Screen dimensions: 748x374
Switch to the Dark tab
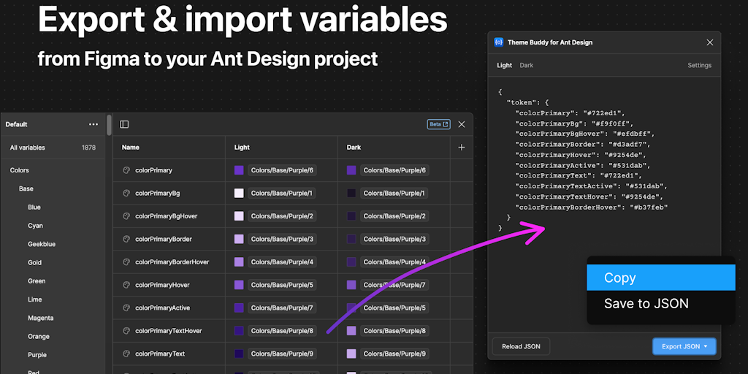click(526, 66)
